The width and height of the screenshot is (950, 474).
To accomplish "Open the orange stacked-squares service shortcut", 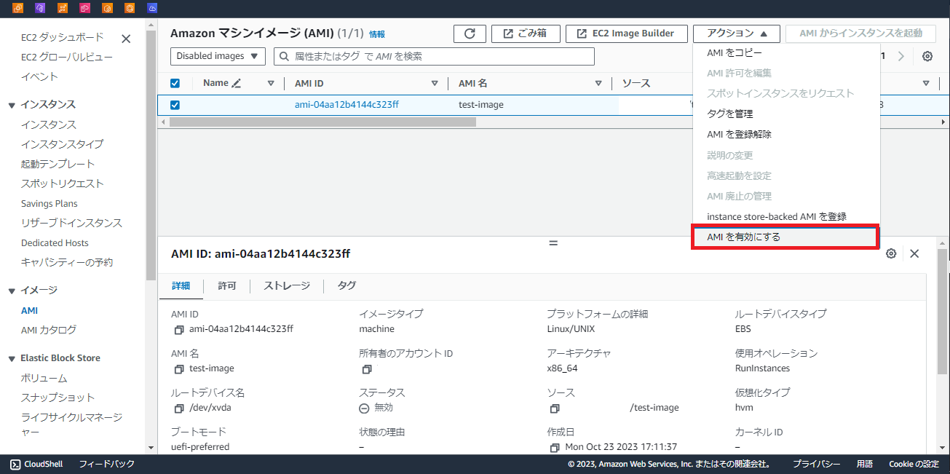I will coord(18,8).
